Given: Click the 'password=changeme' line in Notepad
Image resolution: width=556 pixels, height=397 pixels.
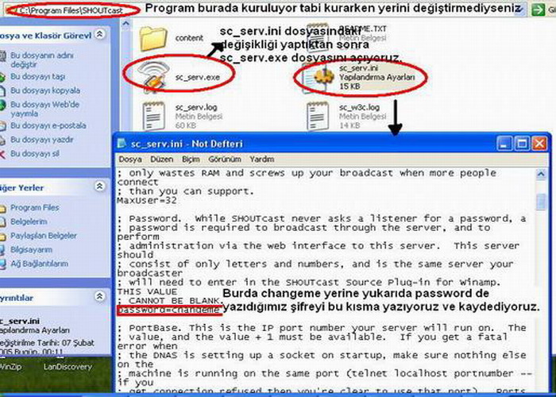Looking at the screenshot, I should pyautogui.click(x=168, y=310).
